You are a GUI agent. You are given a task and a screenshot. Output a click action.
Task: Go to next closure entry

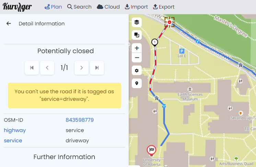point(81,68)
